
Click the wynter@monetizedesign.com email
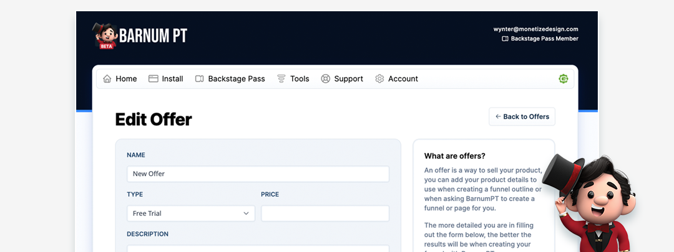[x=535, y=29]
